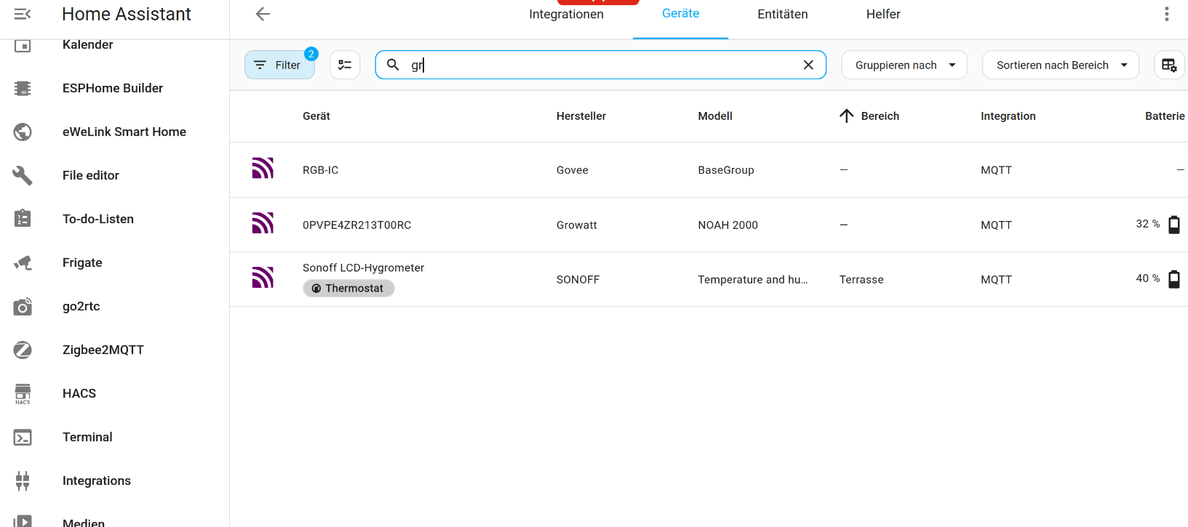
Task: Open HACS store icon
Action: [23, 393]
